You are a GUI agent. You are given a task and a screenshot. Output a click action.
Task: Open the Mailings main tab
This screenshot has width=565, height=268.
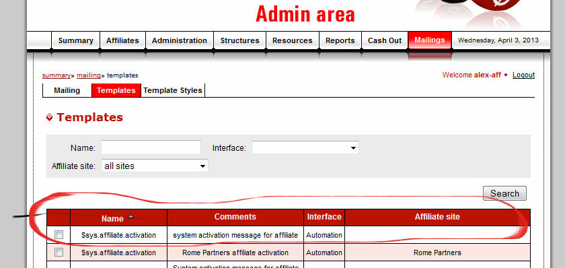pos(430,40)
